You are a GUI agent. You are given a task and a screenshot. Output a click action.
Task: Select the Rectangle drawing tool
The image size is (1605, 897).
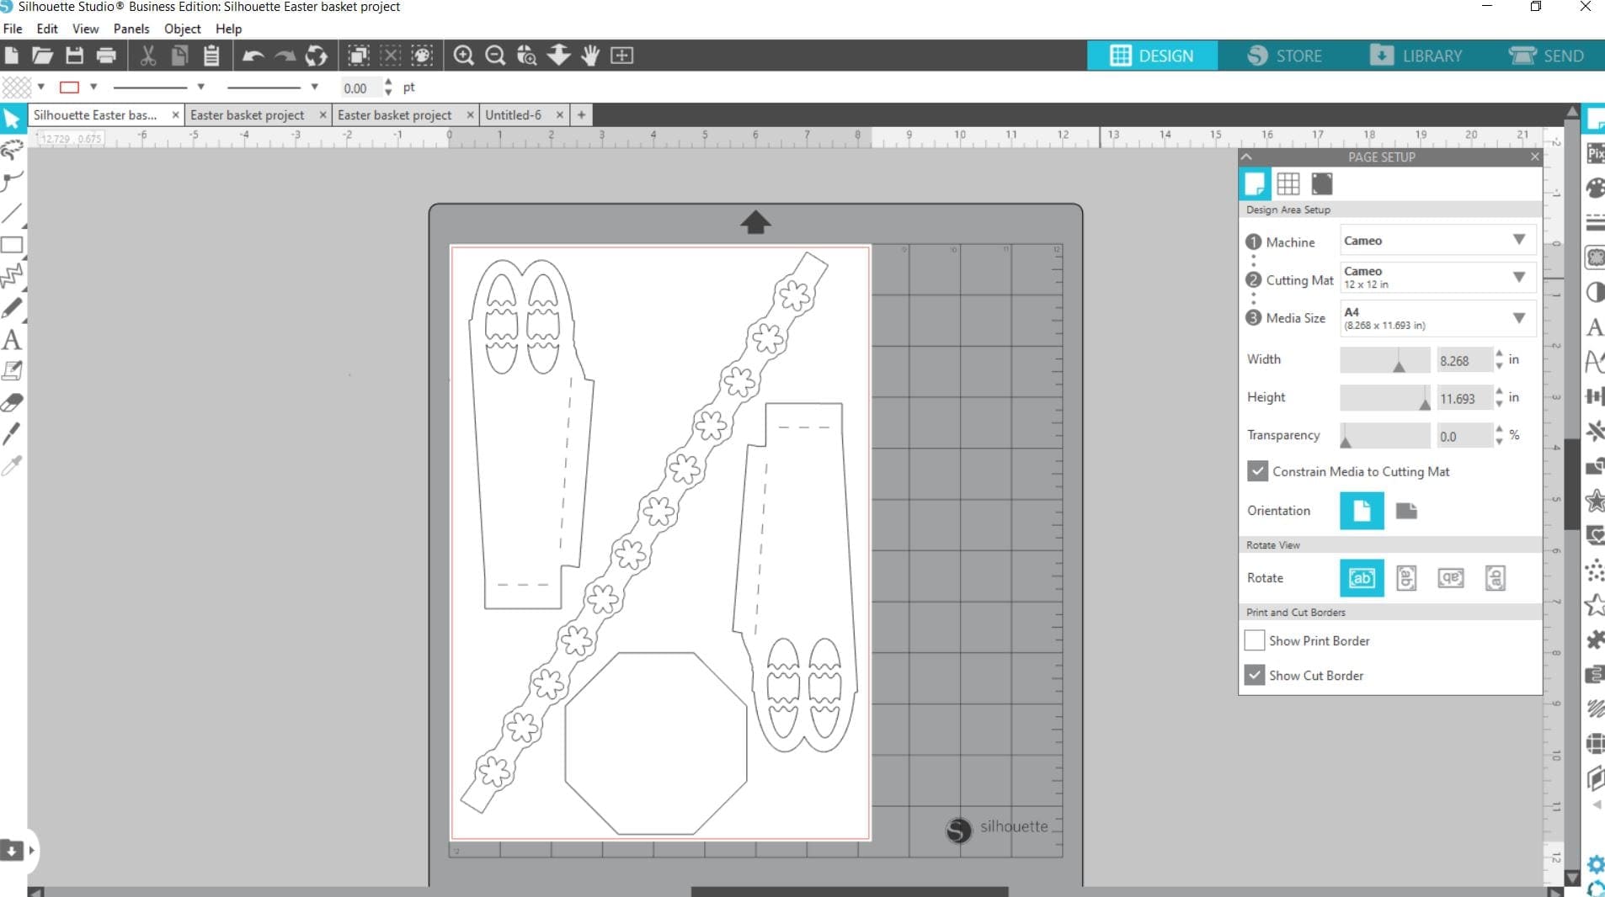(12, 245)
